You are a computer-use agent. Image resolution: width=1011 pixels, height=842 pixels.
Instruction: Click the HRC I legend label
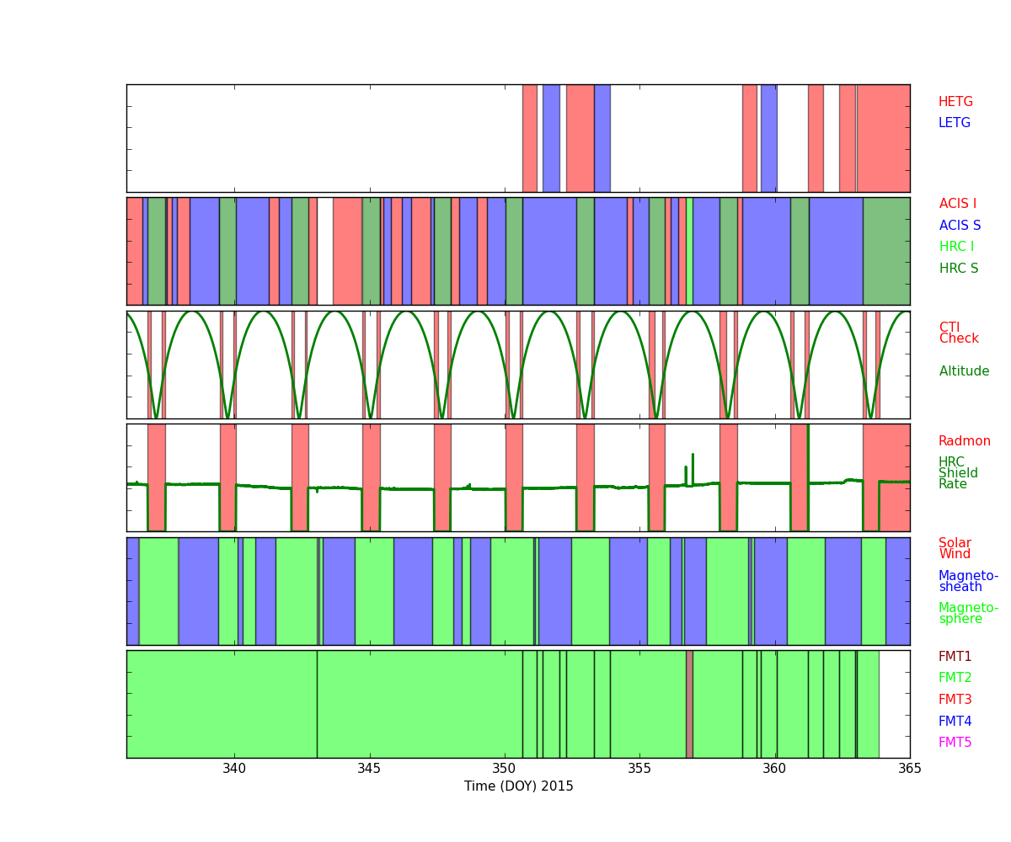coord(956,247)
